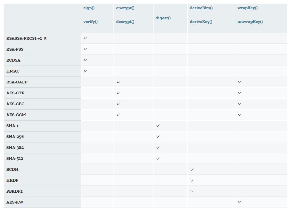Click the wrapKey() header link

pos(247,8)
